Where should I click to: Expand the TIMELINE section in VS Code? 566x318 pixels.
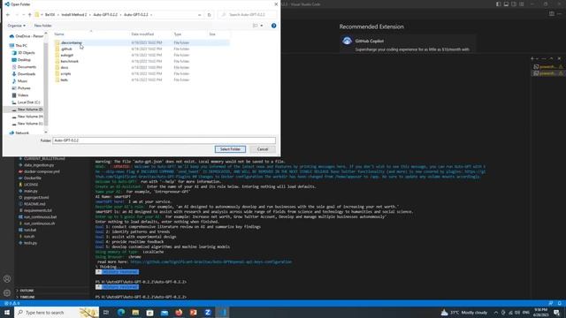(x=27, y=297)
